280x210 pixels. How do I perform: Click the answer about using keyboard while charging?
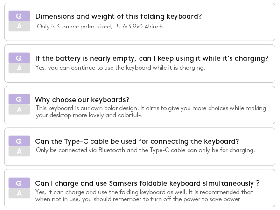click(120, 68)
